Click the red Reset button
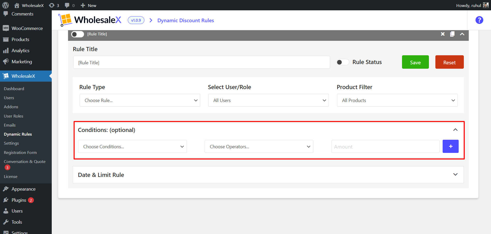491x234 pixels. 449,62
